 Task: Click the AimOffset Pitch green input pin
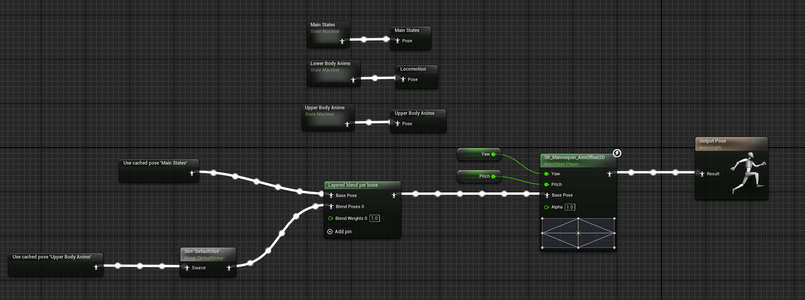[546, 184]
